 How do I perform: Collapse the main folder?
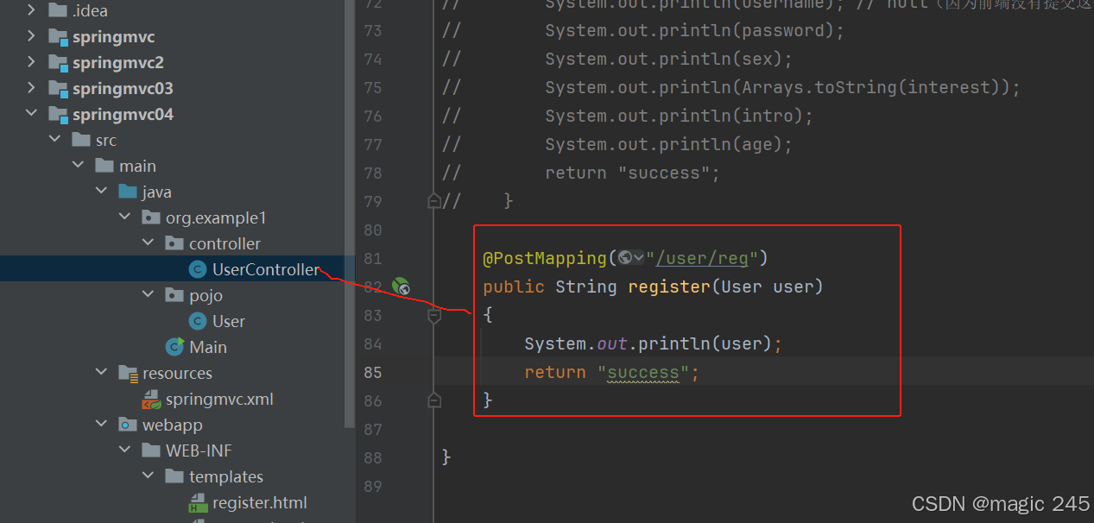[x=79, y=166]
